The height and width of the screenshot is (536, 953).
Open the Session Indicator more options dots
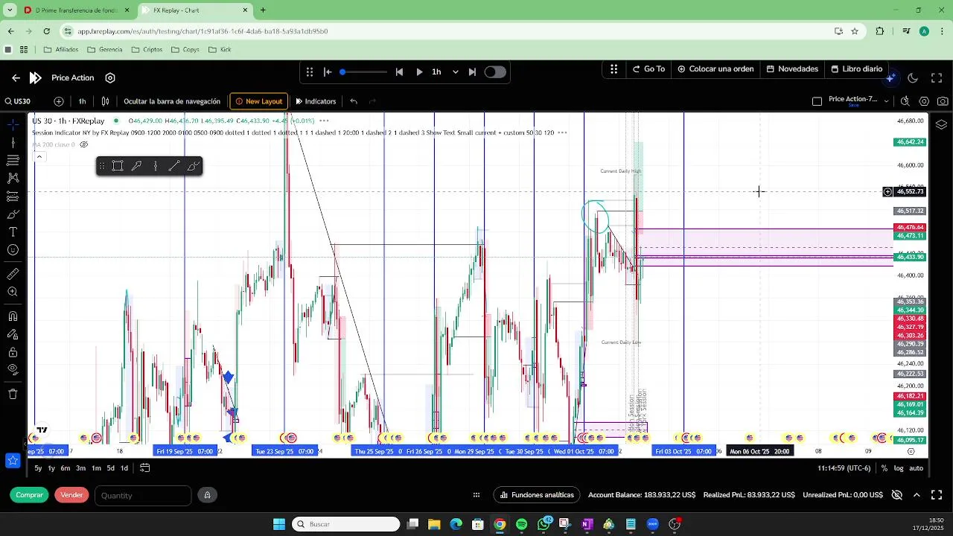[562, 133]
